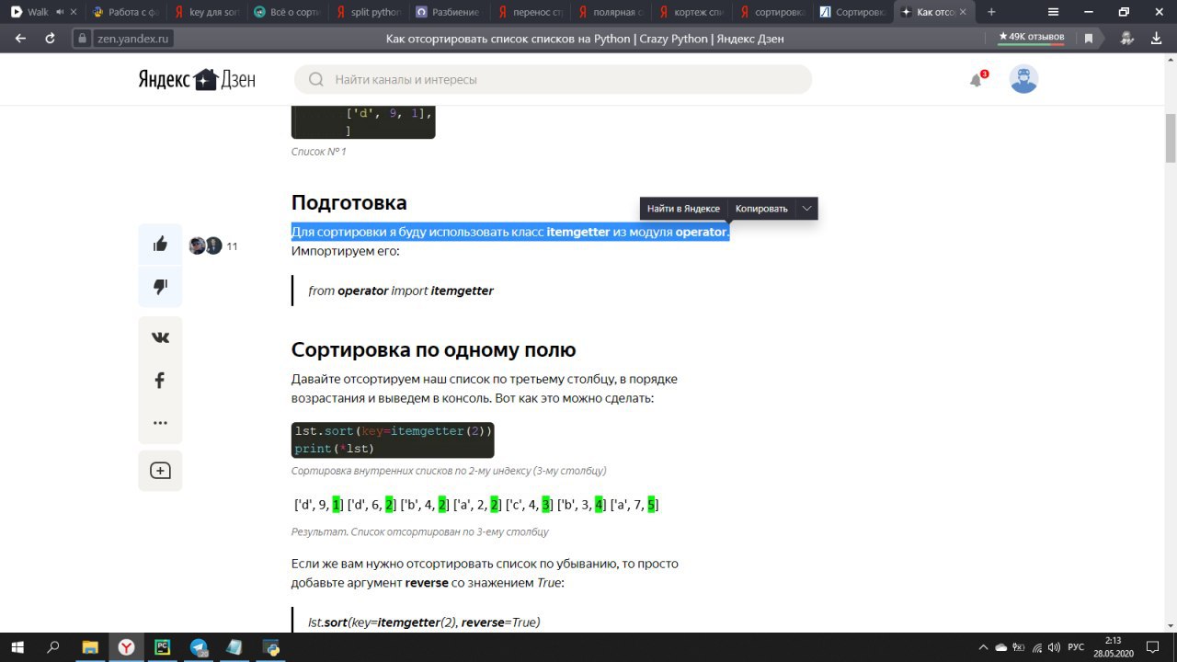Click the like count 11
Image resolution: width=1177 pixels, height=662 pixels.
(232, 246)
